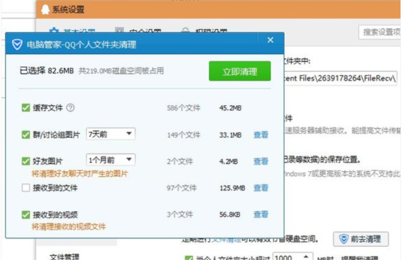Click 文件管理 in settings sidebar

click(64, 257)
